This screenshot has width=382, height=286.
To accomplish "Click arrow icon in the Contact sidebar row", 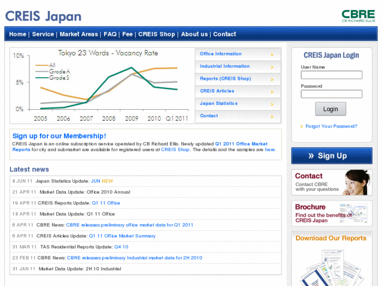I will pyautogui.click(x=272, y=116).
